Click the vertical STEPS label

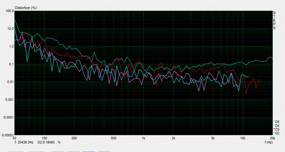pos(274,20)
